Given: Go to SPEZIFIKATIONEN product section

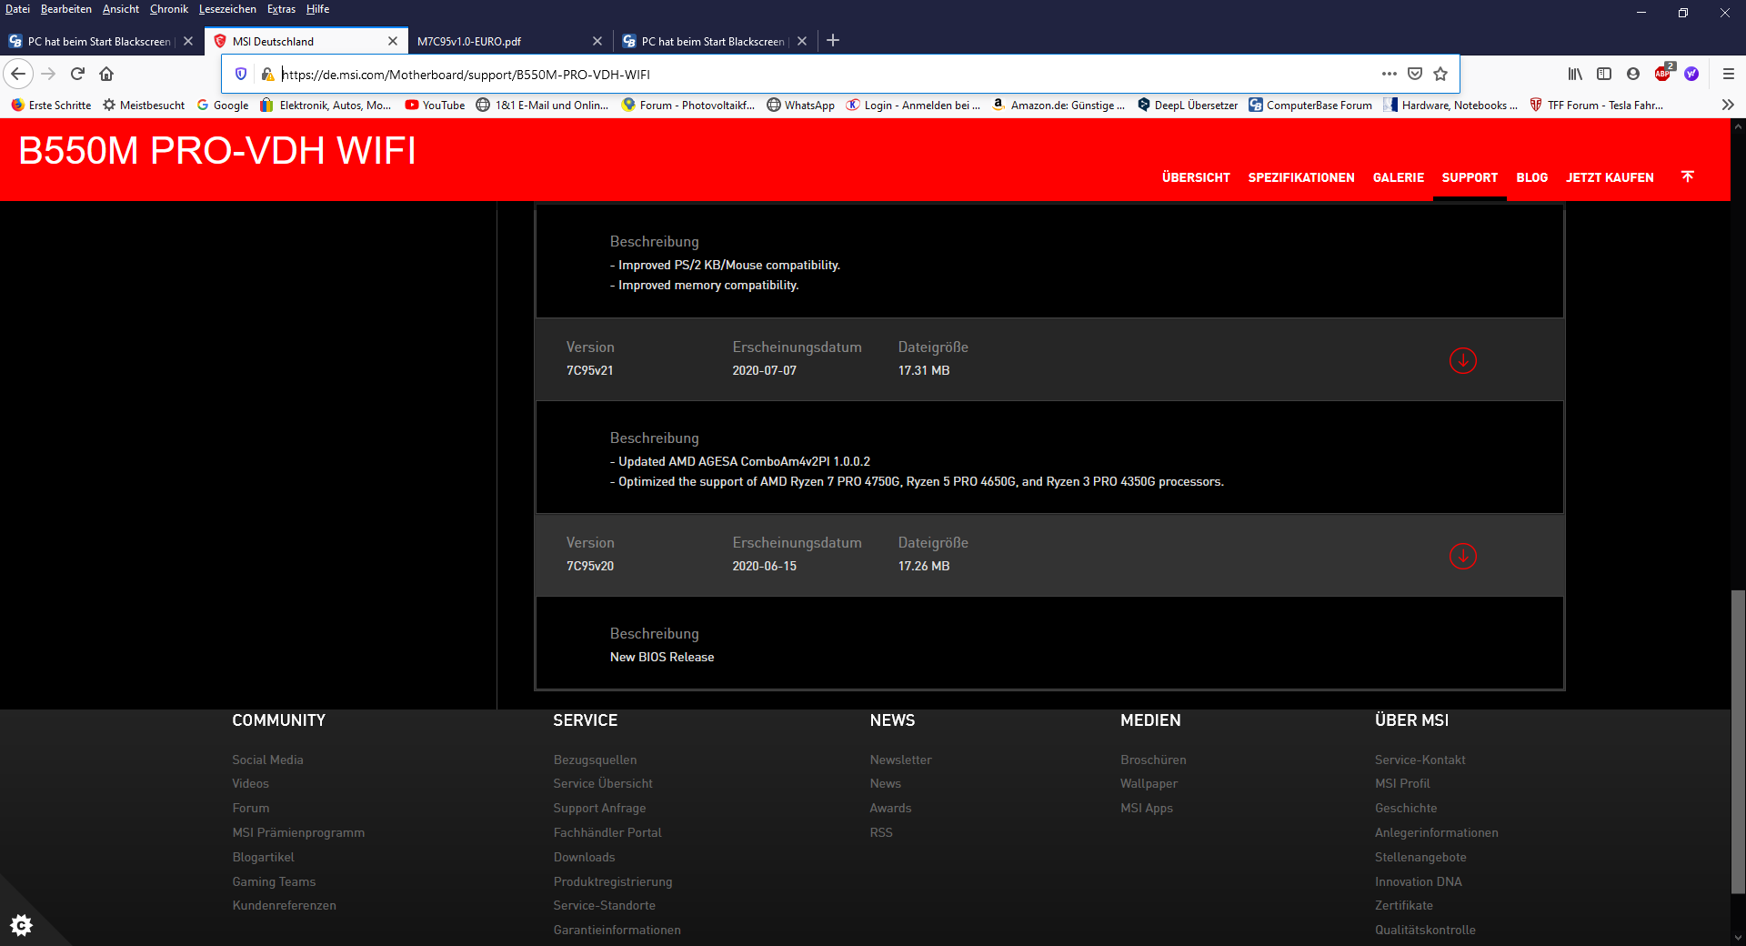Looking at the screenshot, I should (x=1301, y=177).
